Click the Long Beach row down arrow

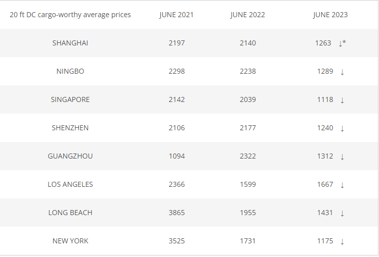point(342,213)
